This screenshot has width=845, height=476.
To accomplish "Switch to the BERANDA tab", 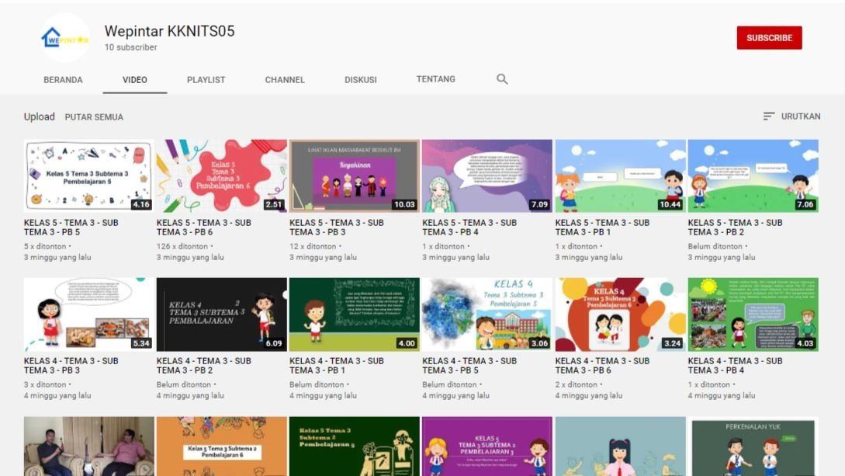I will (63, 80).
